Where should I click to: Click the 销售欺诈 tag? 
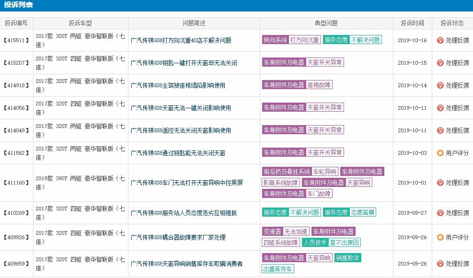point(347,258)
